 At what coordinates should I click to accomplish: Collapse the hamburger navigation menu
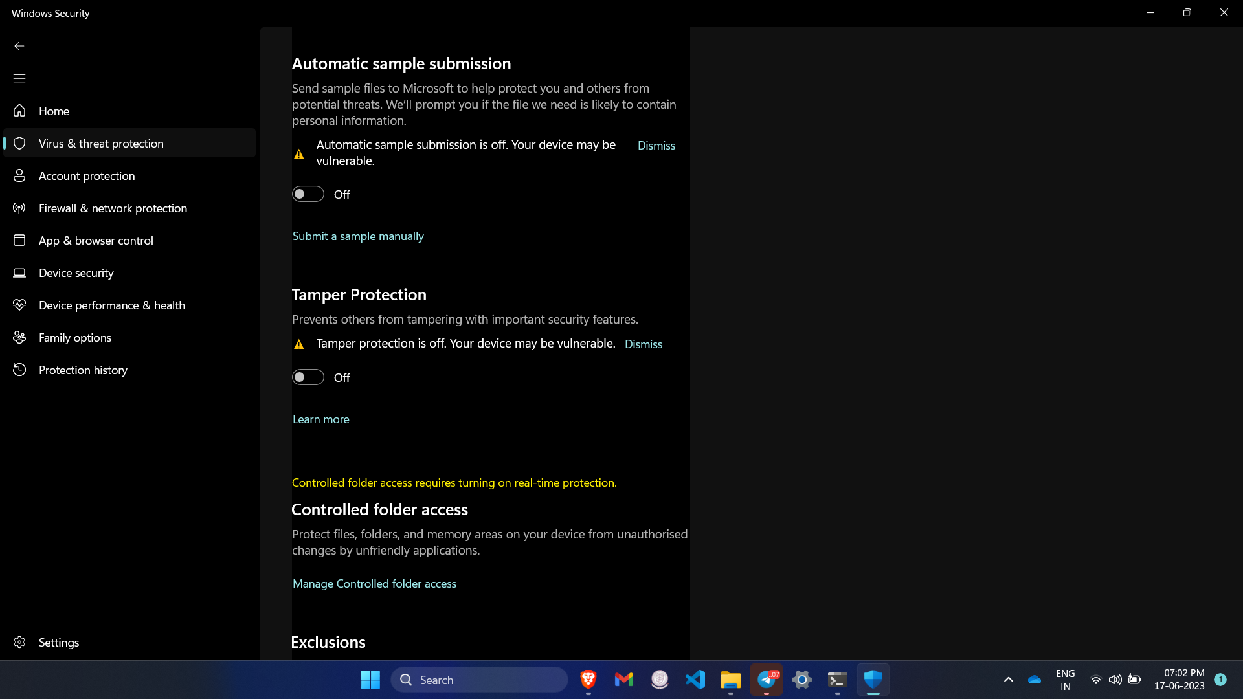coord(19,78)
